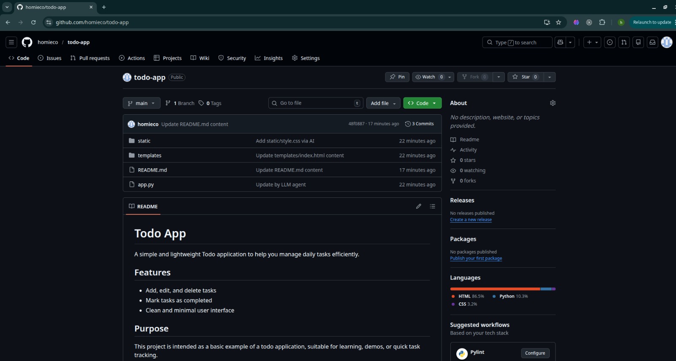Open the Pull requests tab
Image resolution: width=676 pixels, height=361 pixels.
90,58
